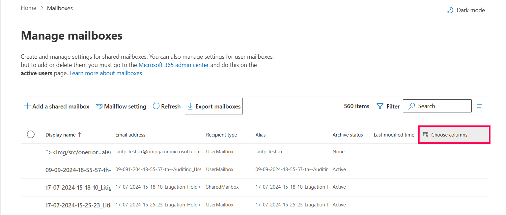Click the Export mailboxes download icon
The width and height of the screenshot is (506, 215).
(190, 106)
